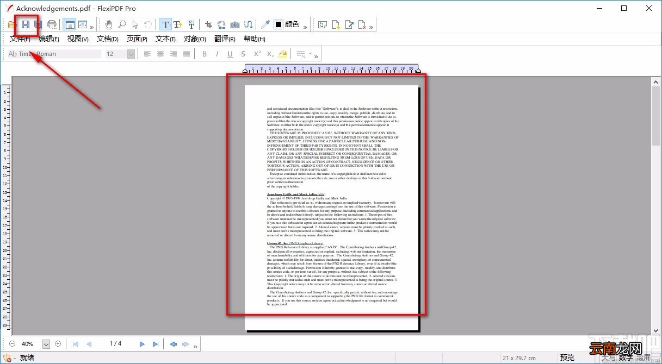
Task: Toggle left text alignment
Action: [147, 54]
